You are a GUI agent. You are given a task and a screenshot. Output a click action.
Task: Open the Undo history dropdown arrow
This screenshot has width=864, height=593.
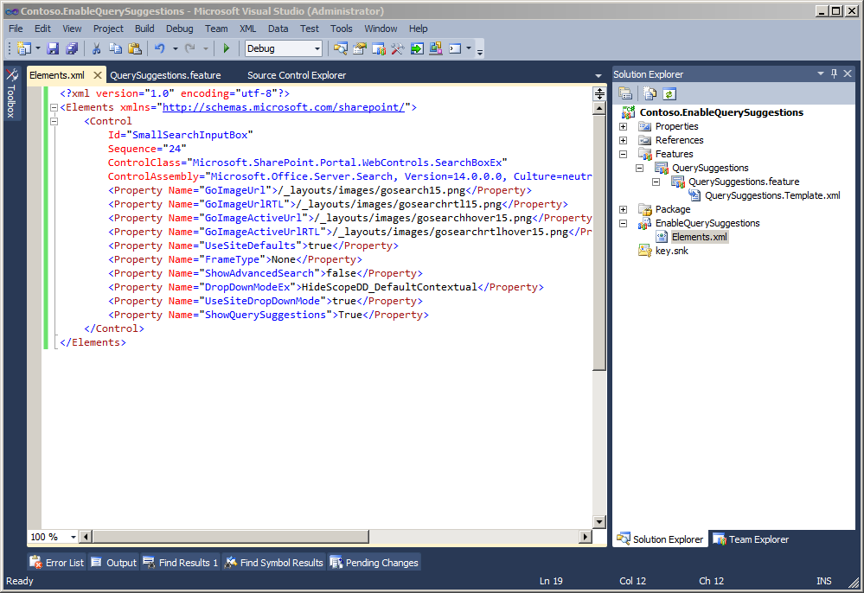(x=176, y=48)
